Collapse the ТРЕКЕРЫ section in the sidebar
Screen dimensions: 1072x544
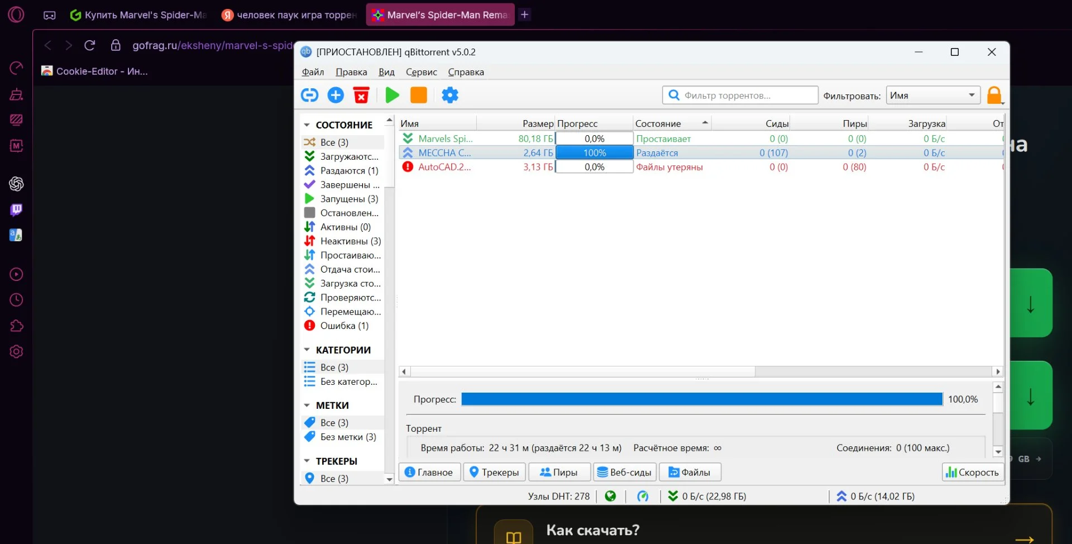(307, 461)
